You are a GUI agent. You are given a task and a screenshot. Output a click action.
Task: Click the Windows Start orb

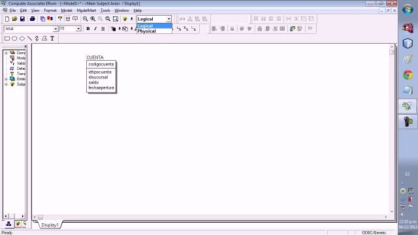408,10
